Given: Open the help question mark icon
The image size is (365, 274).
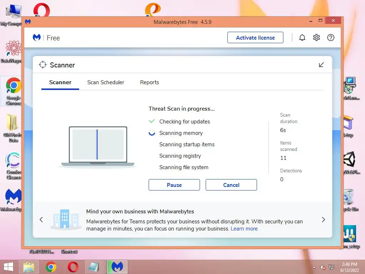Looking at the screenshot, I should point(331,37).
